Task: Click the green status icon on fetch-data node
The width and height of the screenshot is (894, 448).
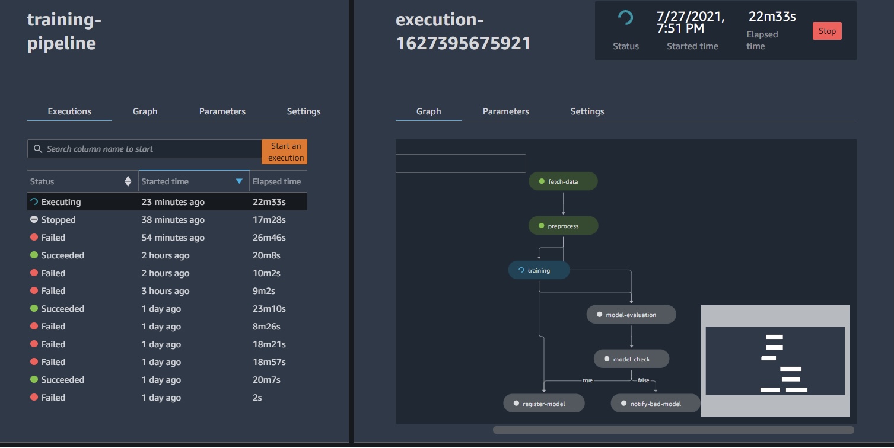Action: [540, 181]
